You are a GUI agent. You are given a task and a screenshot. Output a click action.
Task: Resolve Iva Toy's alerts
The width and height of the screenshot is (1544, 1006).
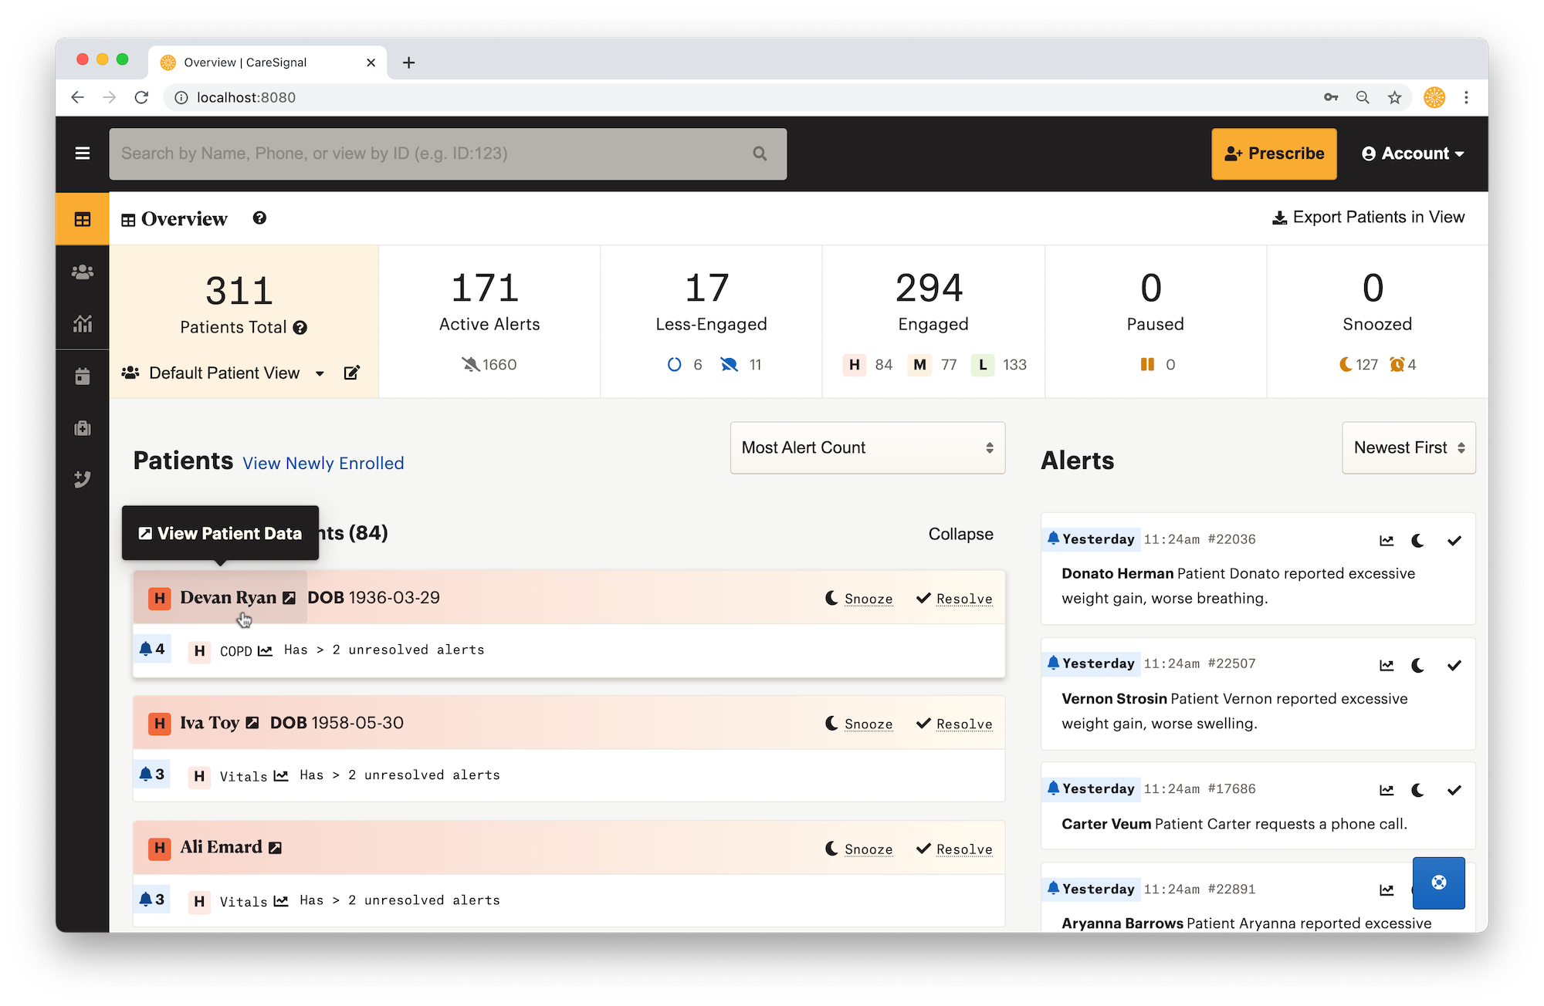coord(954,724)
